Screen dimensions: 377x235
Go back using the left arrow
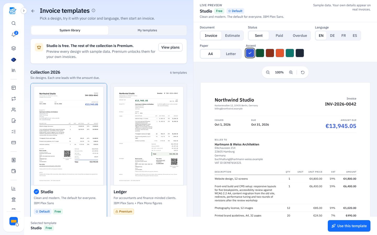[33, 11]
